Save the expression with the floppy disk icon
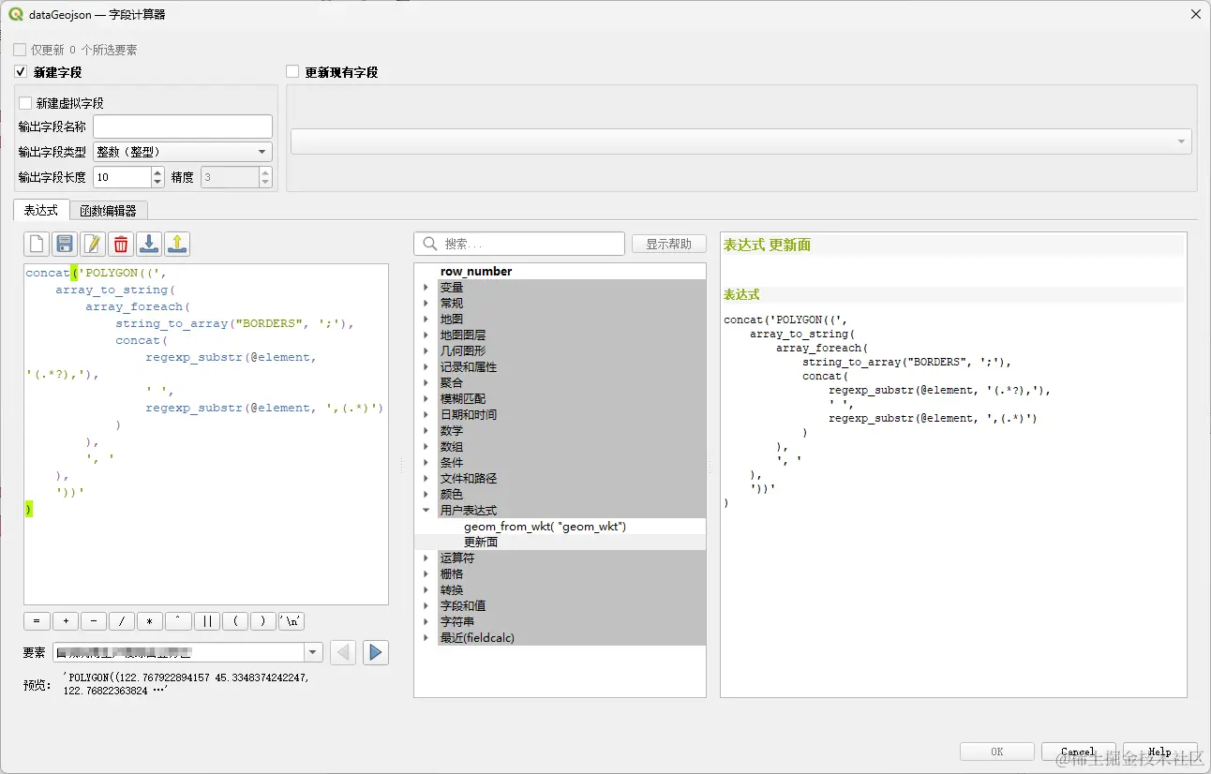Viewport: 1211px width, 774px height. pyautogui.click(x=65, y=245)
